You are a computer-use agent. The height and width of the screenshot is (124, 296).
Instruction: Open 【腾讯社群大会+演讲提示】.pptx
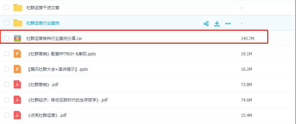[x=57, y=69]
